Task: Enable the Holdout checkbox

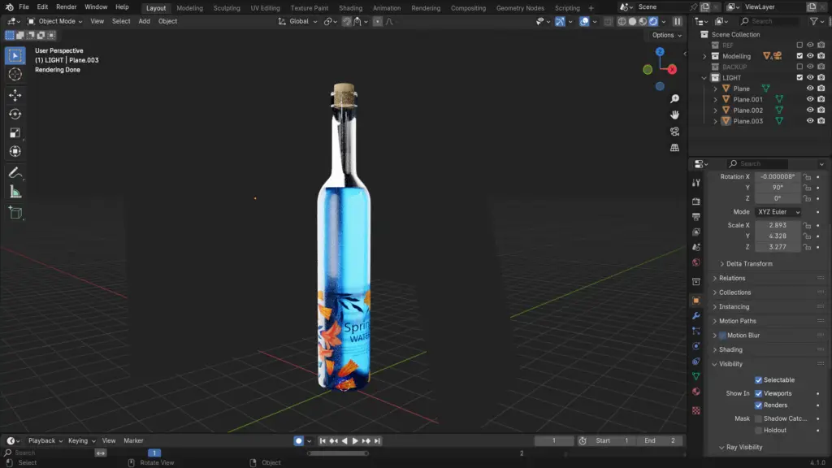Action: pyautogui.click(x=758, y=431)
